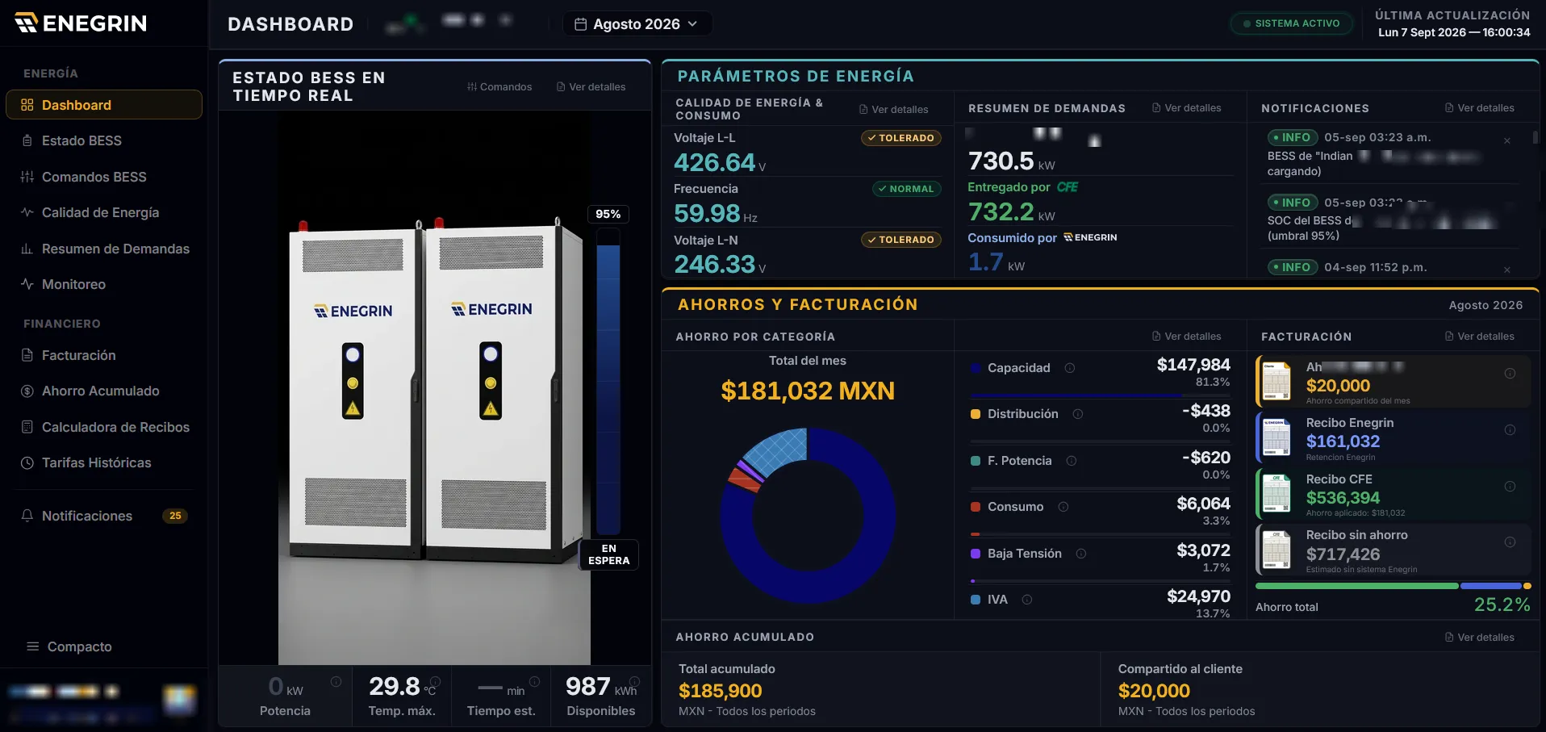Click the Monitoreo pulse icon
Image resolution: width=1546 pixels, height=732 pixels.
point(27,284)
